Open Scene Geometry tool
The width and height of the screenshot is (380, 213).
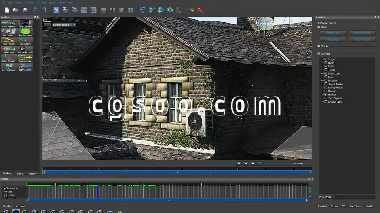click(x=8, y=58)
